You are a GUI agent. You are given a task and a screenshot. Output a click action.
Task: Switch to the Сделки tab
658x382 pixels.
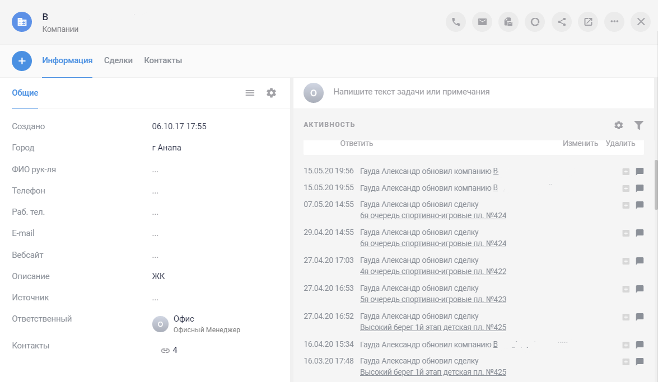pos(118,60)
